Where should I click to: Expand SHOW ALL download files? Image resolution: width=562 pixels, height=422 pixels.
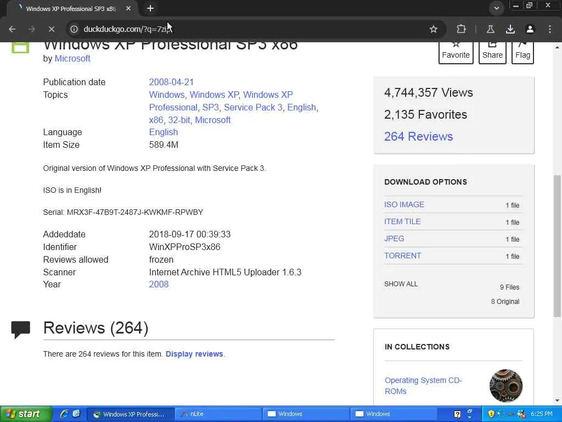401,284
